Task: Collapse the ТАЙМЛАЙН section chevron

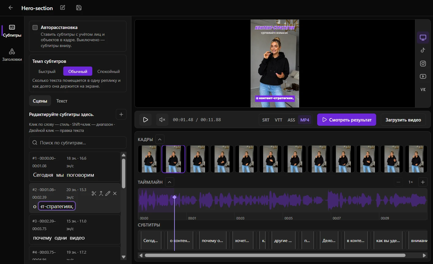Action: point(170,182)
